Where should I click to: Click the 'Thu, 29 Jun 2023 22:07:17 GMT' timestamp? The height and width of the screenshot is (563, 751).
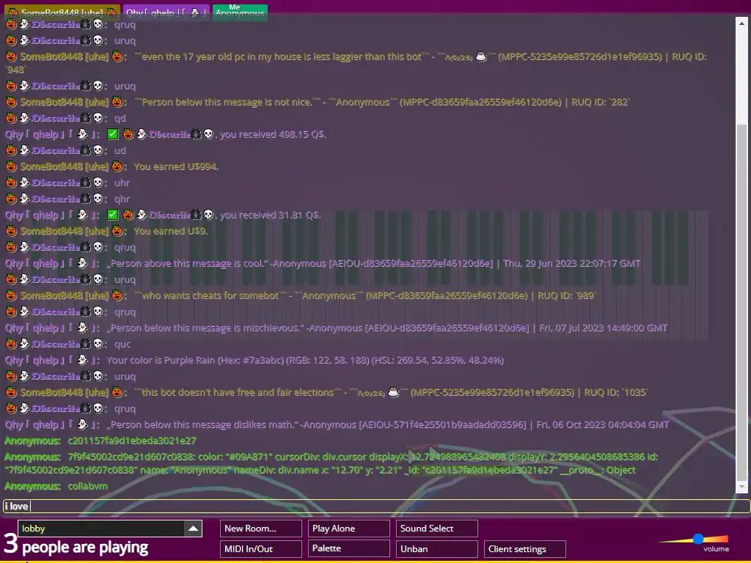point(574,263)
